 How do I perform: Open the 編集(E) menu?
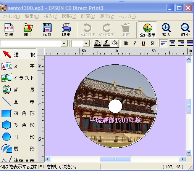pyautogui.click(x=32, y=16)
